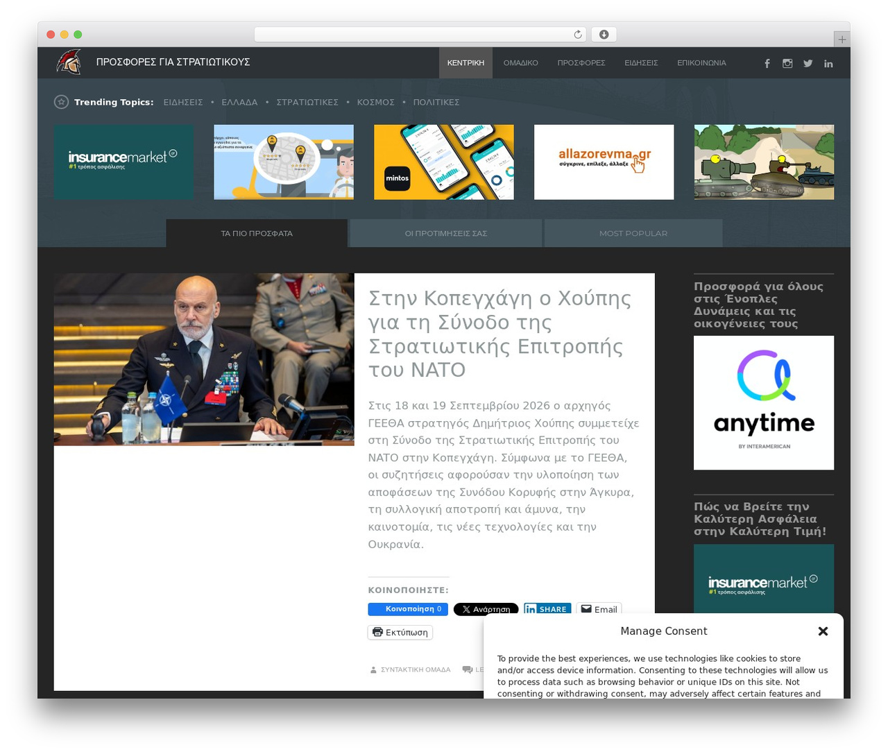
Task: Click the Εκτύπωση print button
Action: pos(400,632)
